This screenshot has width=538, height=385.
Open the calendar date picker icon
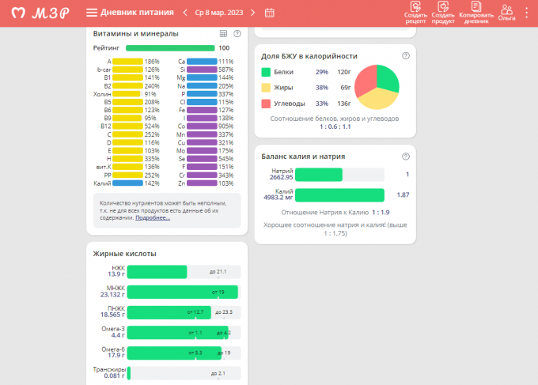tap(270, 13)
